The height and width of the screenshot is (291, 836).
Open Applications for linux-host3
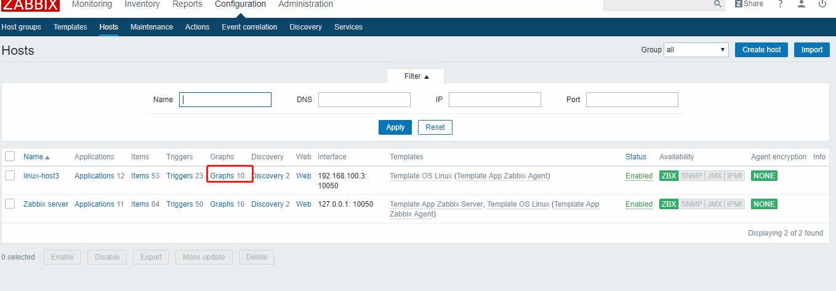[x=94, y=176]
